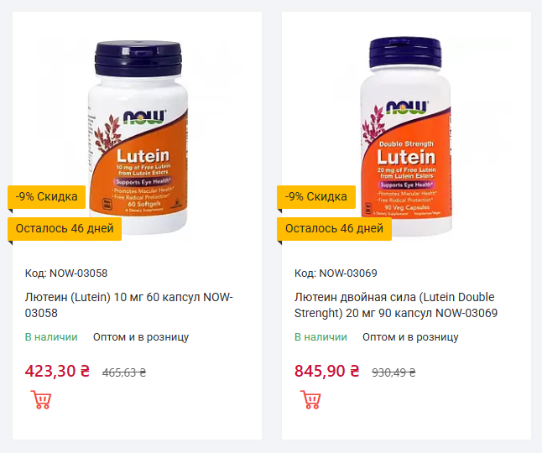The width and height of the screenshot is (542, 453).
Task: Click the right Осталось 46 дней label
Action: (x=334, y=228)
